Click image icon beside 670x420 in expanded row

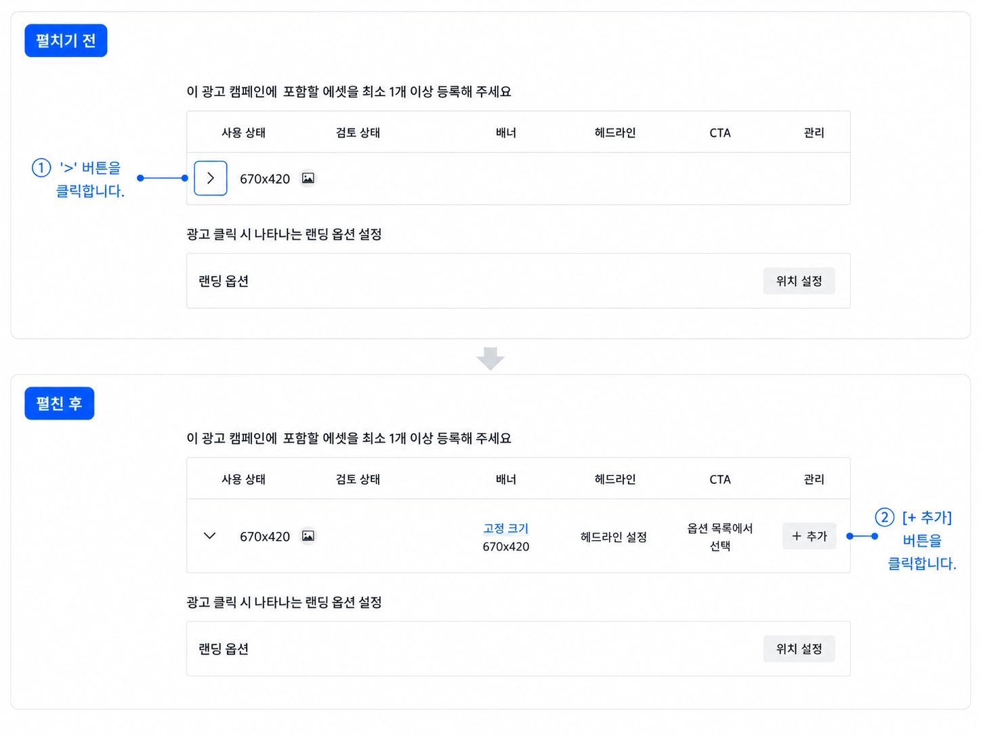pos(308,536)
